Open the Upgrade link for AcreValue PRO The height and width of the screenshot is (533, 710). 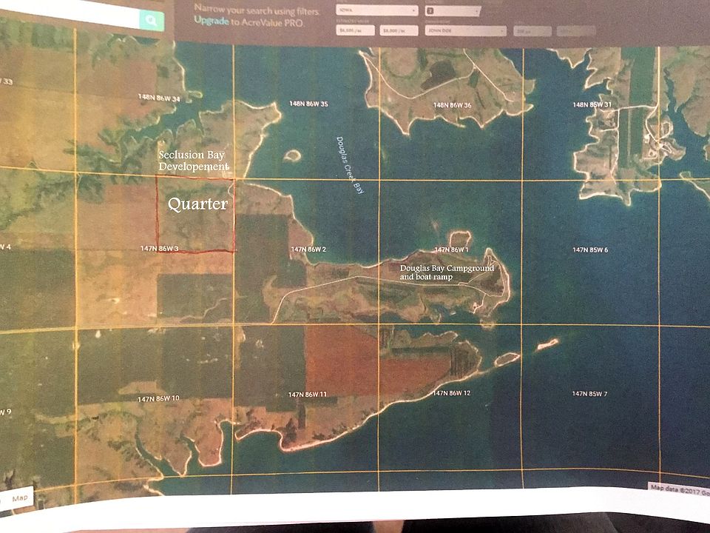(x=211, y=21)
